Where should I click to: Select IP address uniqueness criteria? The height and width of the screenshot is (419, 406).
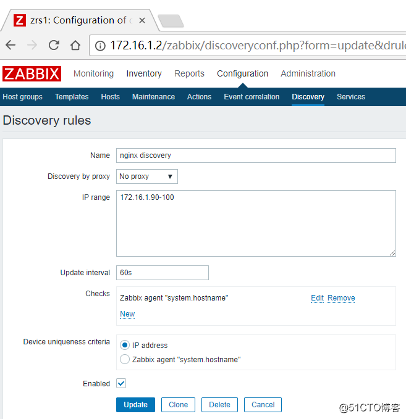click(x=125, y=345)
